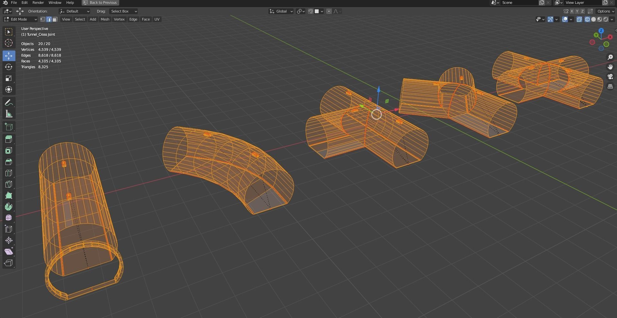
Task: Pick the Shrink/Fatten tool
Action: pos(9,241)
